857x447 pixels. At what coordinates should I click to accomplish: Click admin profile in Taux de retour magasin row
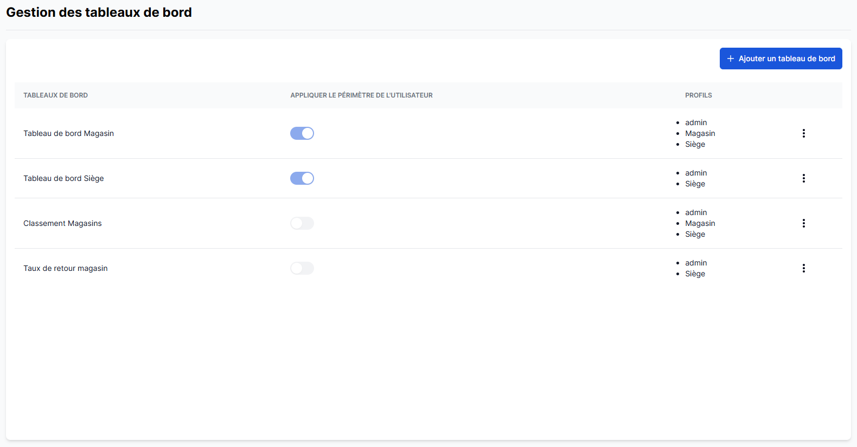click(696, 263)
